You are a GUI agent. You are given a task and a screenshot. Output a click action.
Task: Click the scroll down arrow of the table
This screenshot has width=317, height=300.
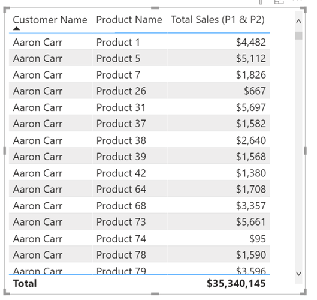click(298, 274)
